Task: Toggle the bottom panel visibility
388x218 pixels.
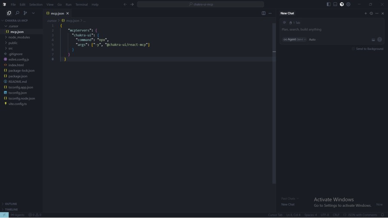Action: [x=335, y=4]
